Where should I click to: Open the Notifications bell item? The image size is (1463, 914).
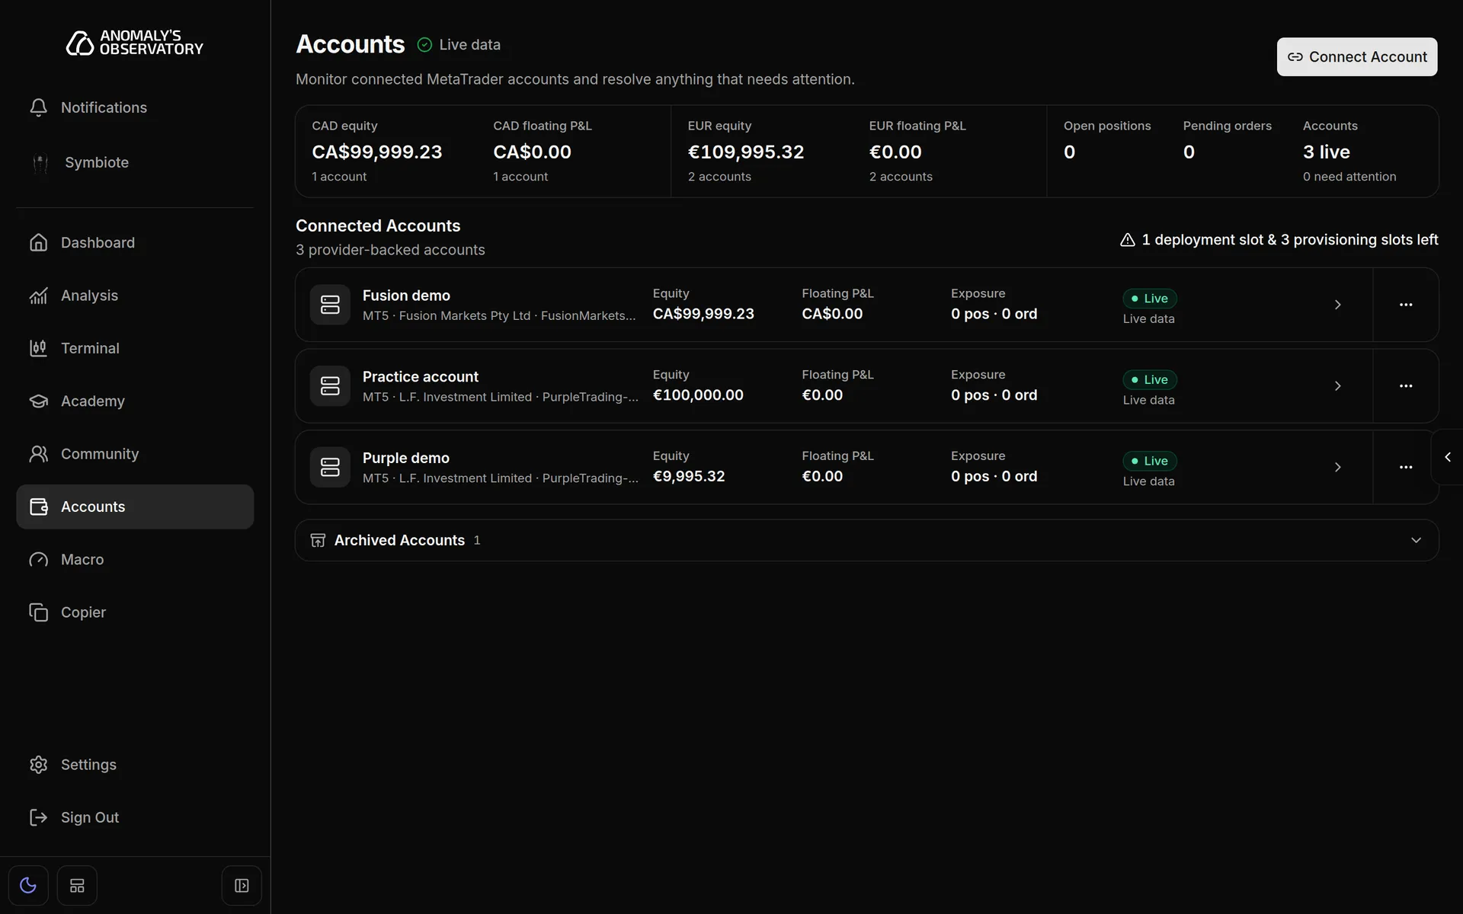(x=135, y=107)
